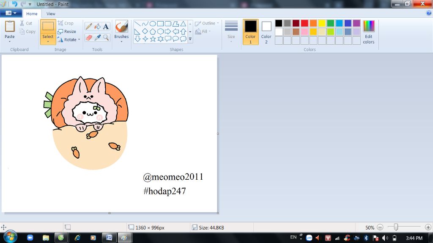Click the zoom out minus button
Viewport: 433px width, 243px height.
(380, 227)
